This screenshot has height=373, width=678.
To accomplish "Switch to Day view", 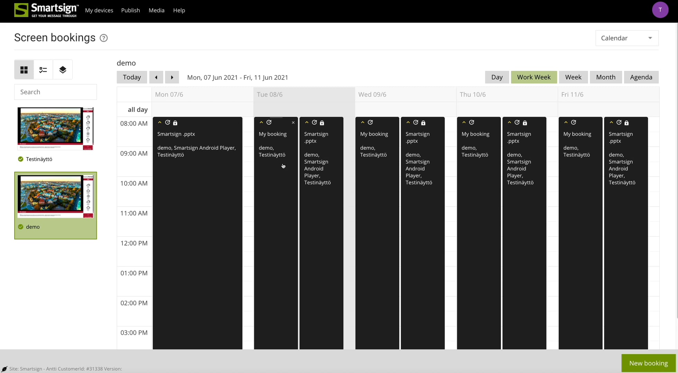I will [x=497, y=77].
